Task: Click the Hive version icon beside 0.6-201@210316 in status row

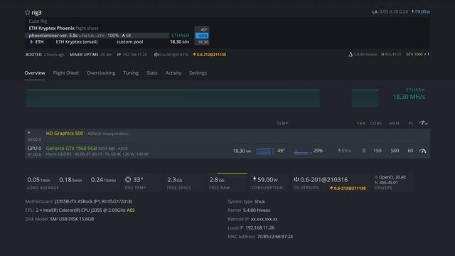Action: tap(156, 55)
